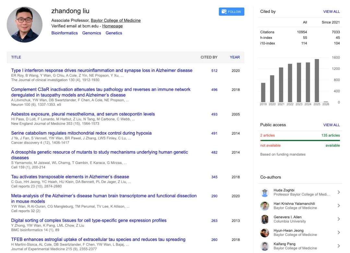Viewport: 350px width, 253px height.
Task: Expand Genevera I. Allen chevron arrow
Action: tap(339, 219)
